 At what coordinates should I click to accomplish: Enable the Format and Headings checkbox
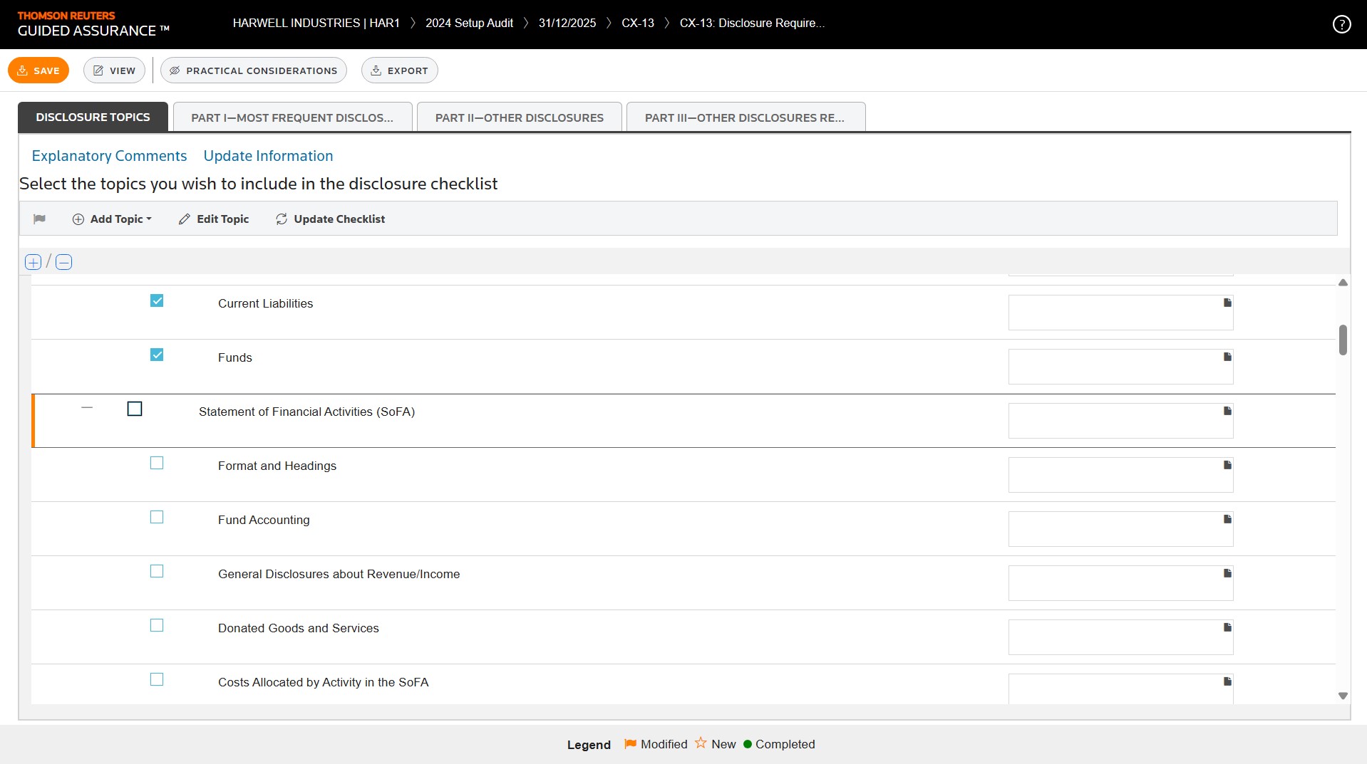[157, 463]
